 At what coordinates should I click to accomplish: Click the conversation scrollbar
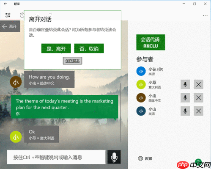120,112
